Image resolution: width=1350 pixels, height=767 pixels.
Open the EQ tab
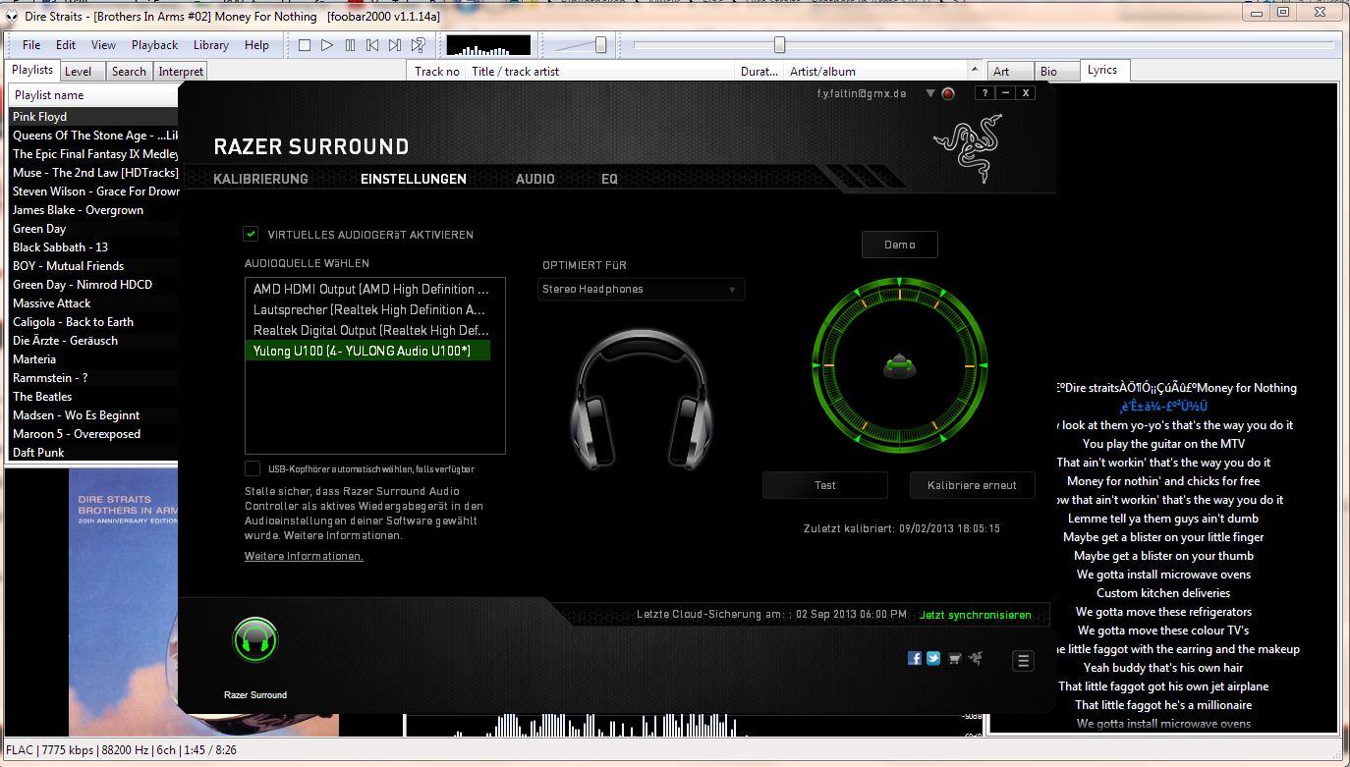pyautogui.click(x=609, y=179)
